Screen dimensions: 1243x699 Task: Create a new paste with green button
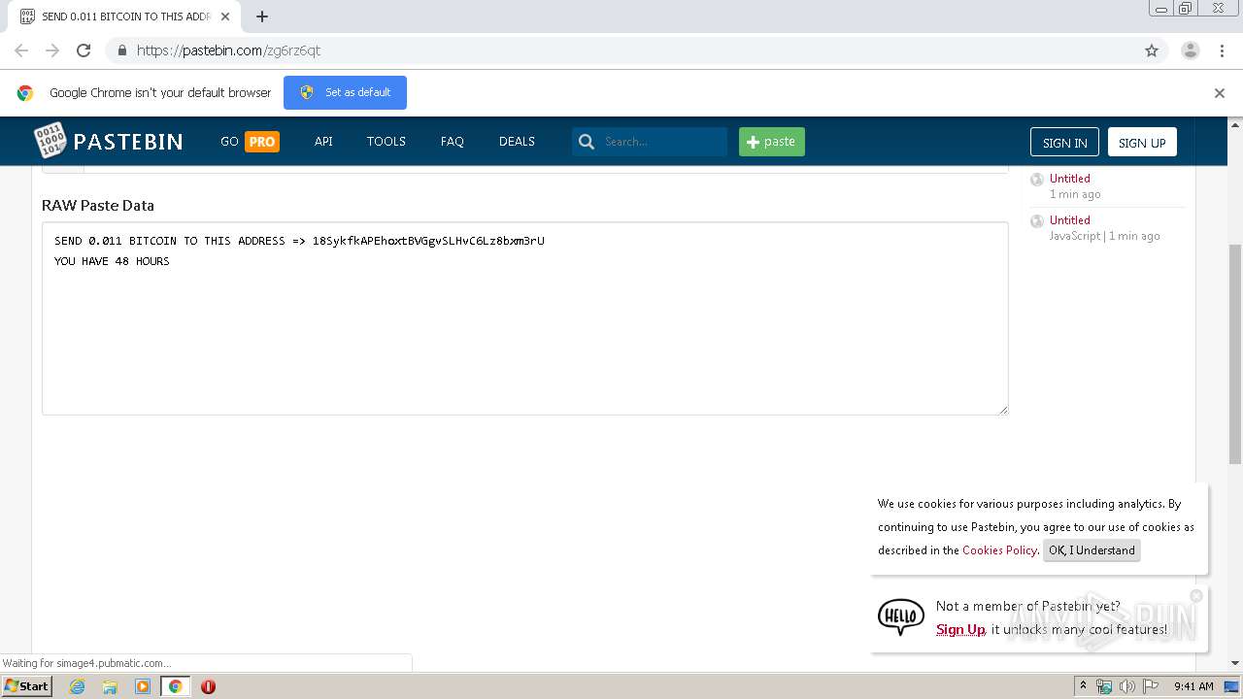pyautogui.click(x=772, y=142)
